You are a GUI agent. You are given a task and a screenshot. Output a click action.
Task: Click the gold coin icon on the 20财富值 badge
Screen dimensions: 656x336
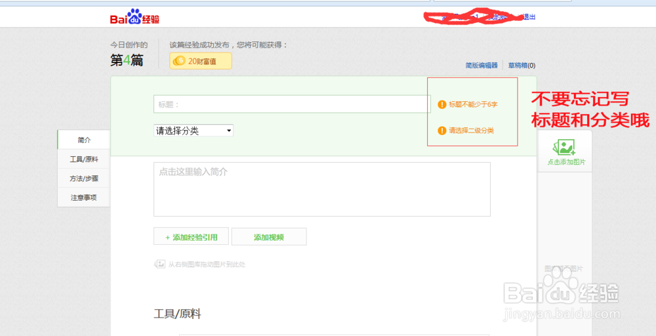tap(179, 61)
